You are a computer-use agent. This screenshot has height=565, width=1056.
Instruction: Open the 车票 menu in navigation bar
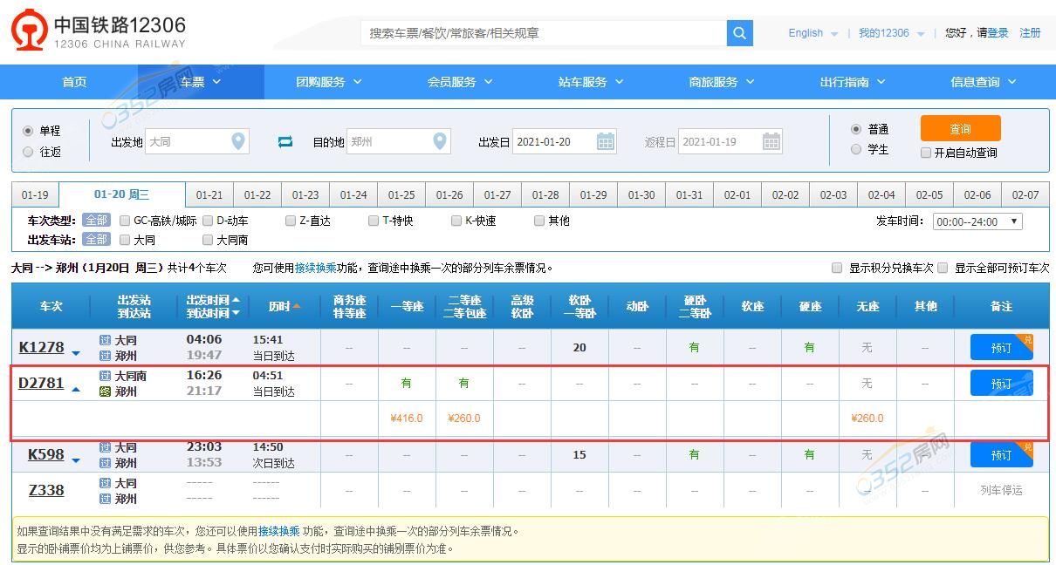click(x=201, y=82)
